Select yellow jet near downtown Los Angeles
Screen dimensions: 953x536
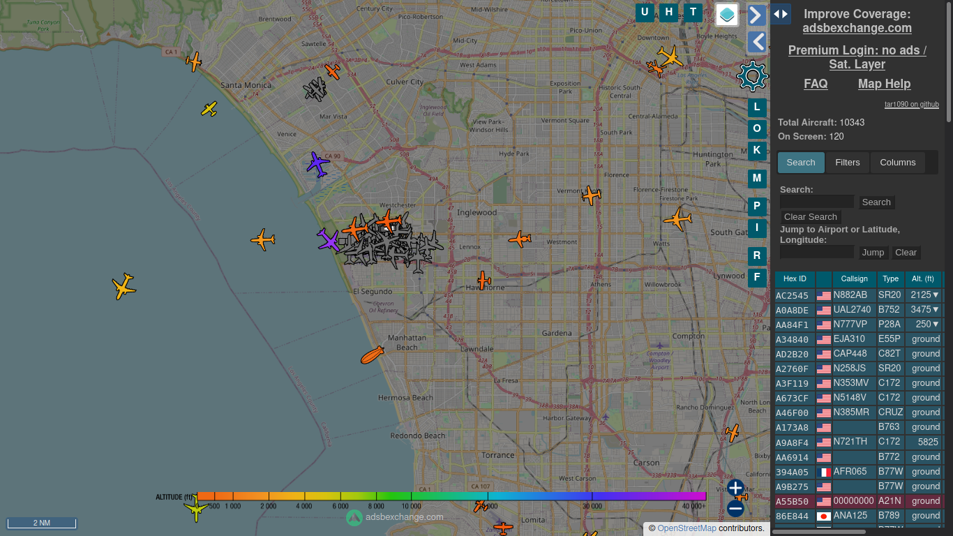(670, 57)
